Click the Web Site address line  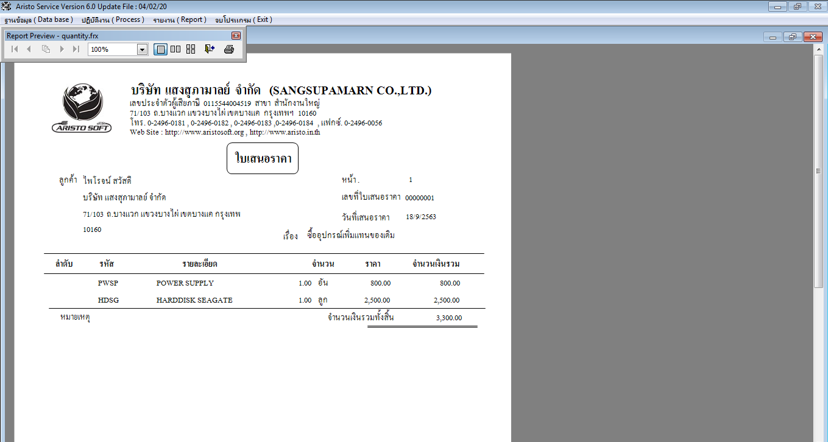pyautogui.click(x=225, y=132)
